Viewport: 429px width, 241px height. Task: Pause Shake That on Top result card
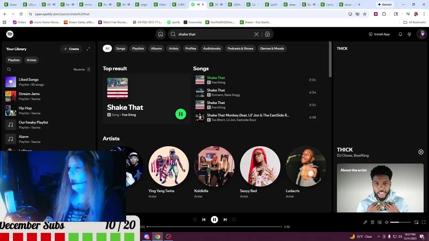click(181, 114)
